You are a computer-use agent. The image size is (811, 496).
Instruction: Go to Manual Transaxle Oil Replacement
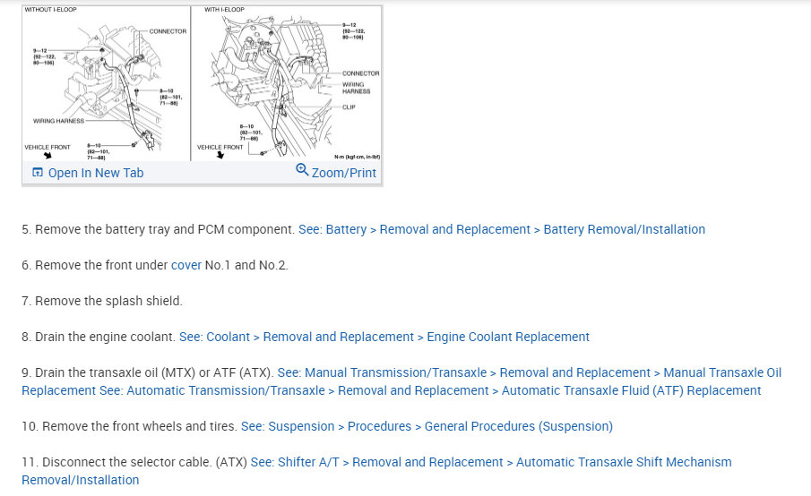[x=530, y=372]
